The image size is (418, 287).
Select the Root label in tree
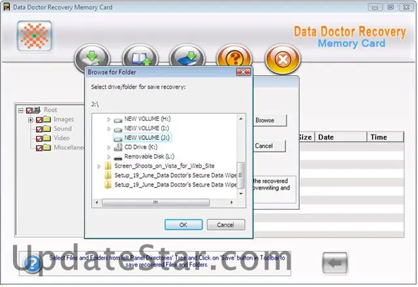tap(50, 110)
